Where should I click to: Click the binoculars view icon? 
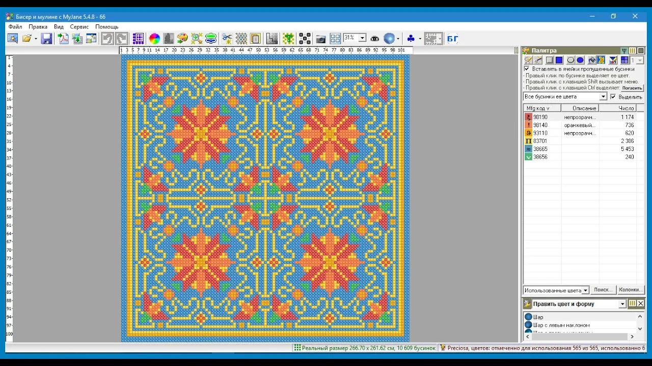coord(375,39)
